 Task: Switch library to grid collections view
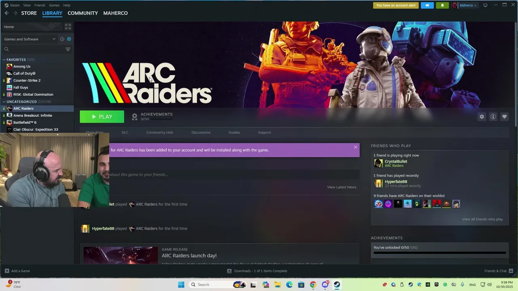[68, 27]
